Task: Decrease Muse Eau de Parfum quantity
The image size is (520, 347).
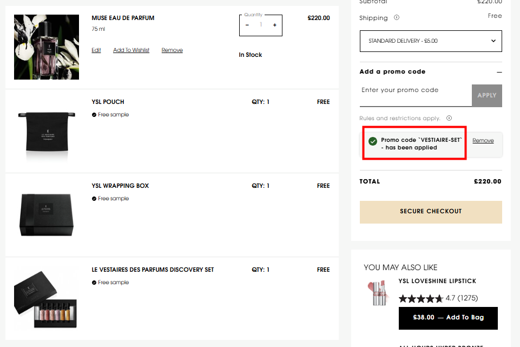Action: (247, 25)
